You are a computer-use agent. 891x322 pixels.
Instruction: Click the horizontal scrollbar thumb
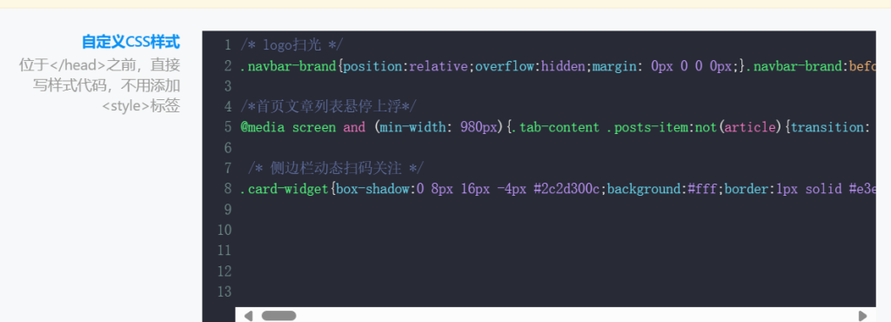tap(278, 316)
